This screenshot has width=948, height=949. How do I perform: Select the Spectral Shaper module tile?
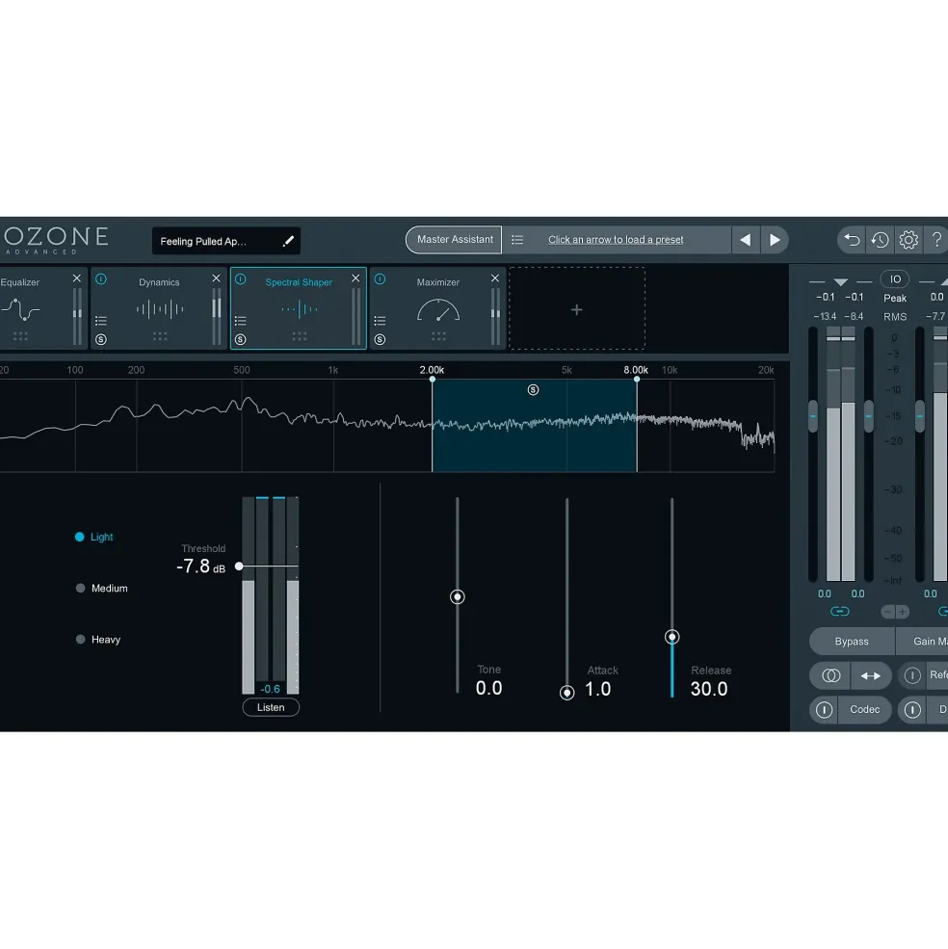click(x=299, y=308)
